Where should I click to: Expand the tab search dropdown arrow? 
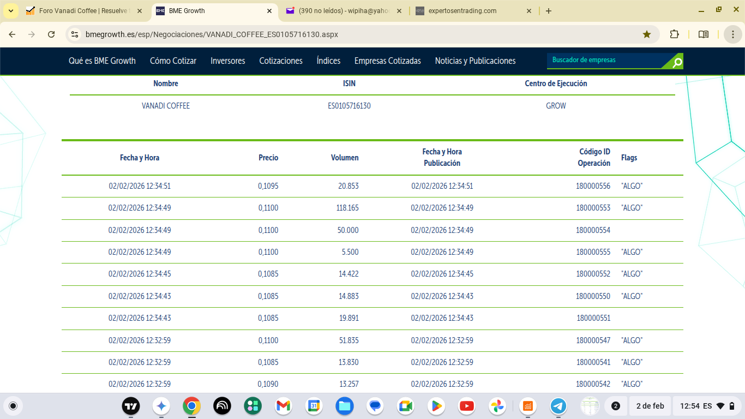point(11,11)
